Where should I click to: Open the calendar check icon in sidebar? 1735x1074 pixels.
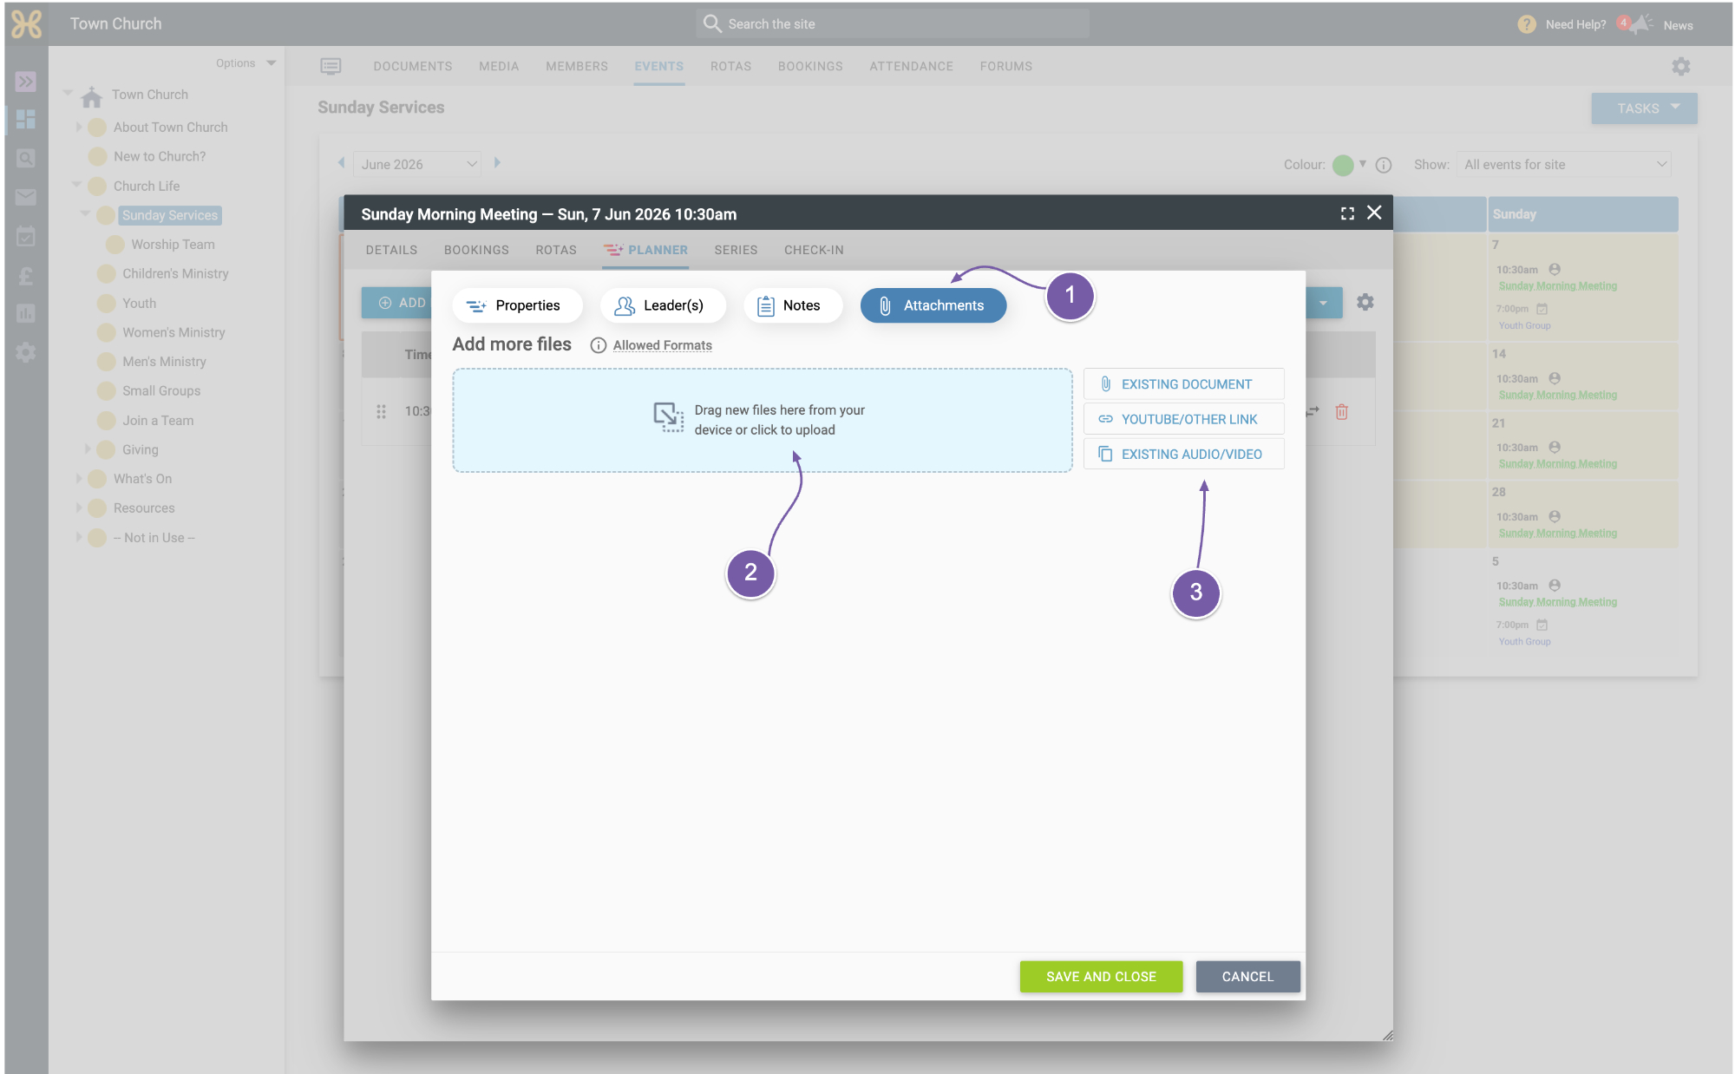point(26,236)
